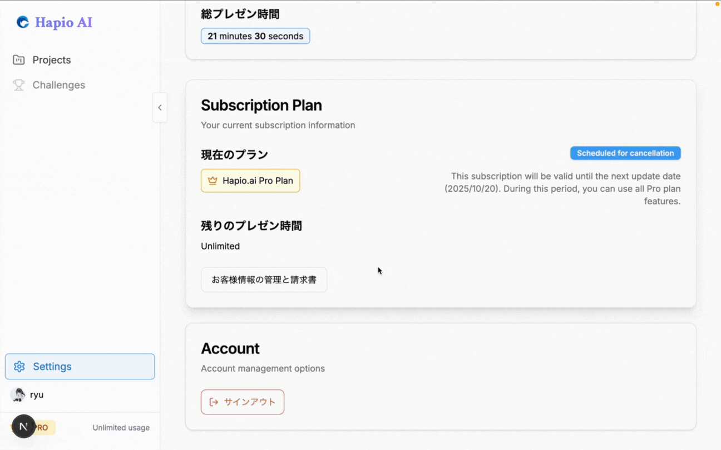Screen dimensions: 721x450
Task: Click the Subscription Plan heading
Action: point(261,106)
